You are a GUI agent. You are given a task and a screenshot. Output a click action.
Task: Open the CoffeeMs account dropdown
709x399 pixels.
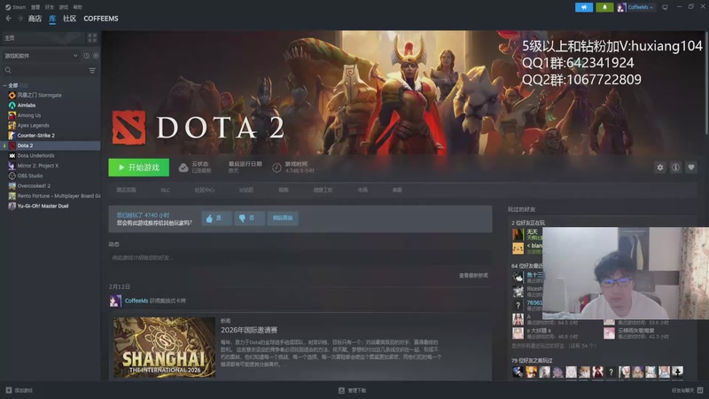(635, 7)
